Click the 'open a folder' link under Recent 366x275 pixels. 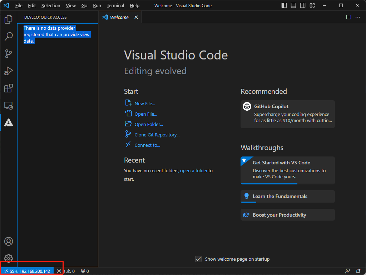[194, 171]
